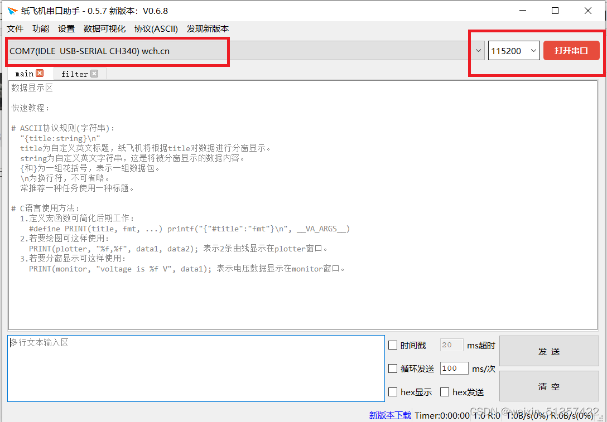Image resolution: width=607 pixels, height=422 pixels.
Task: Open the 数据可视化 data visualization menu
Action: (104, 28)
